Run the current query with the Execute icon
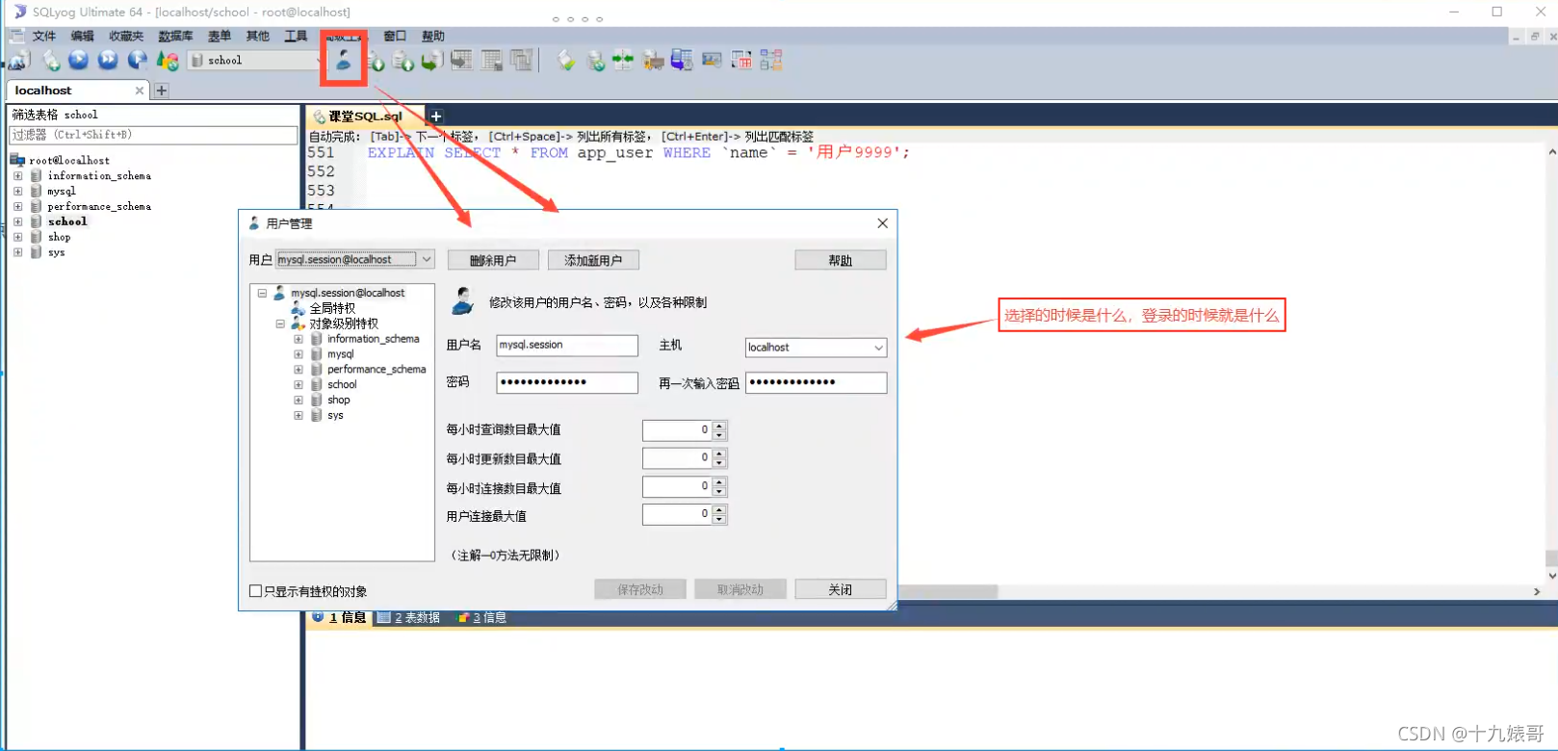Image resolution: width=1558 pixels, height=751 pixels. click(x=79, y=61)
